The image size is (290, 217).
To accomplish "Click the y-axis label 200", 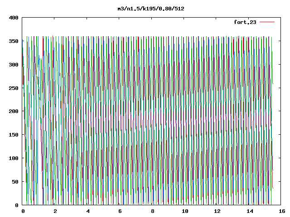I will tap(14, 111).
